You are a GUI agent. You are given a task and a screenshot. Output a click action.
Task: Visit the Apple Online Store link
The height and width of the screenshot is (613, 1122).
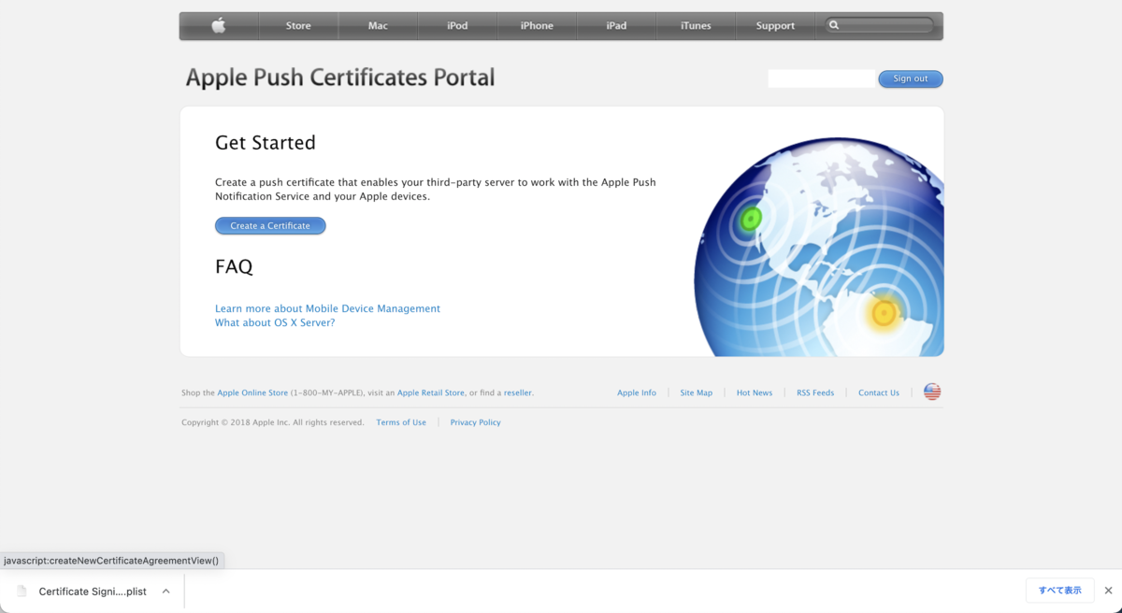[x=252, y=393]
